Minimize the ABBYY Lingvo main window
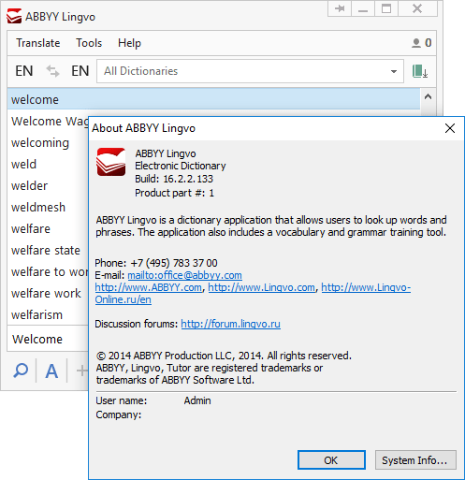 [363, 8]
